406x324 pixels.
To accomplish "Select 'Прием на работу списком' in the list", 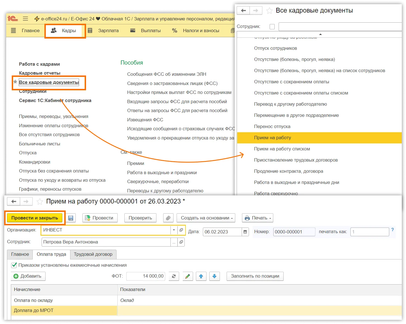I will coord(282,149).
